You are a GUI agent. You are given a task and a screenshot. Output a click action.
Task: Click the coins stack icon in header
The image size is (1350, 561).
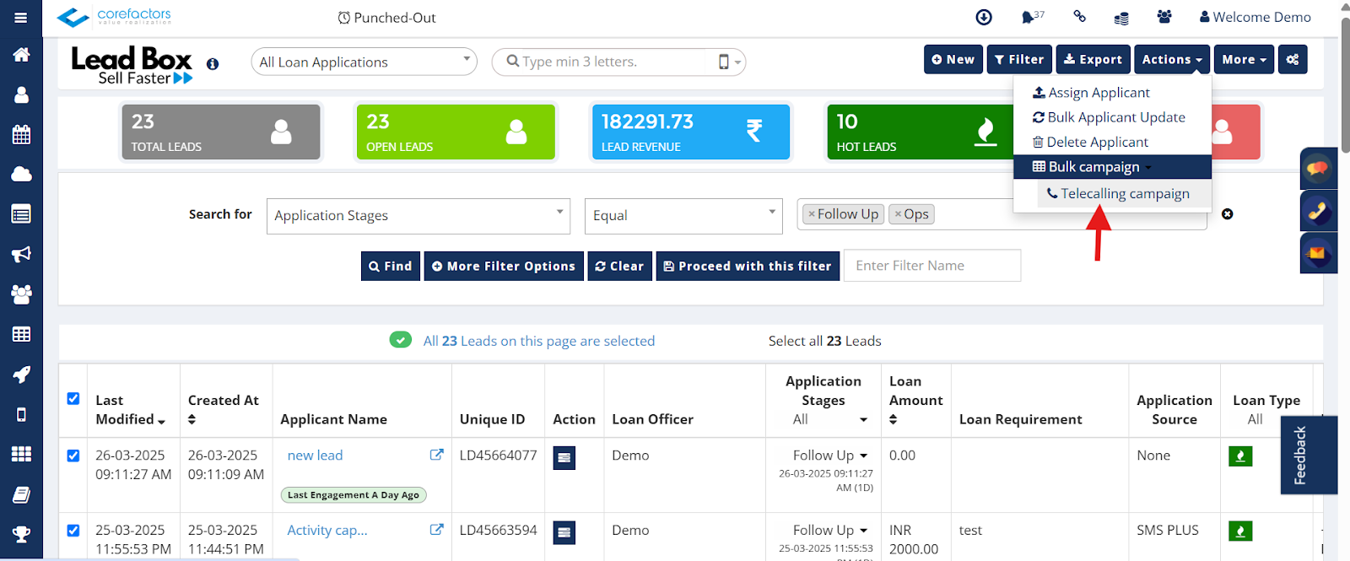click(1121, 18)
